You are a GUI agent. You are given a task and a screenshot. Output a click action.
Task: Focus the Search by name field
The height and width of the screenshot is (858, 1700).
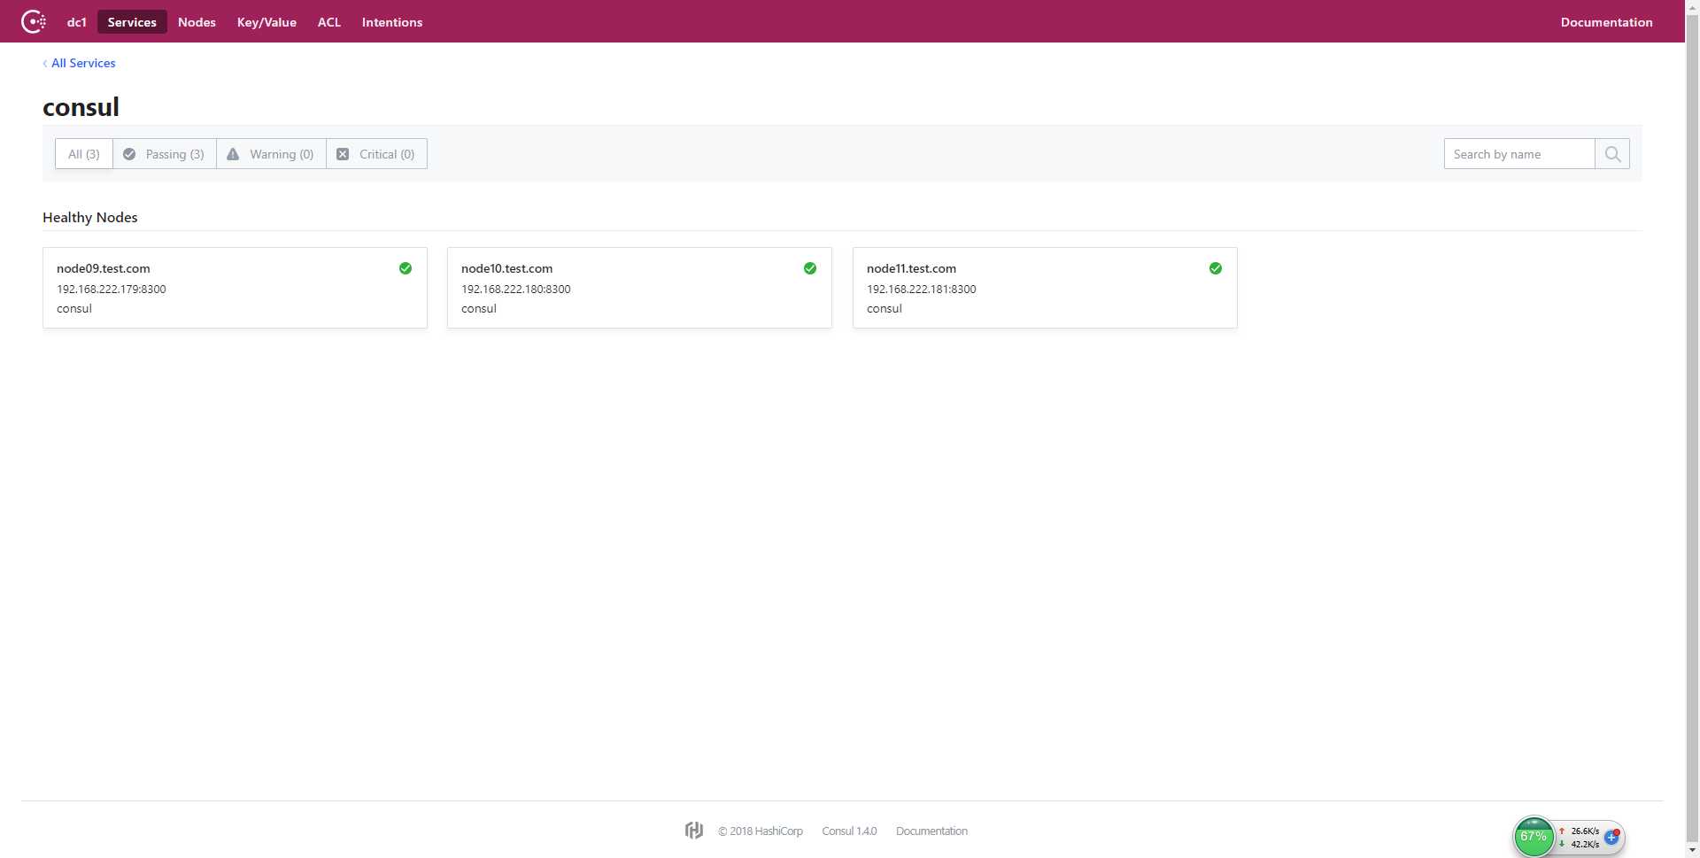1519,154
